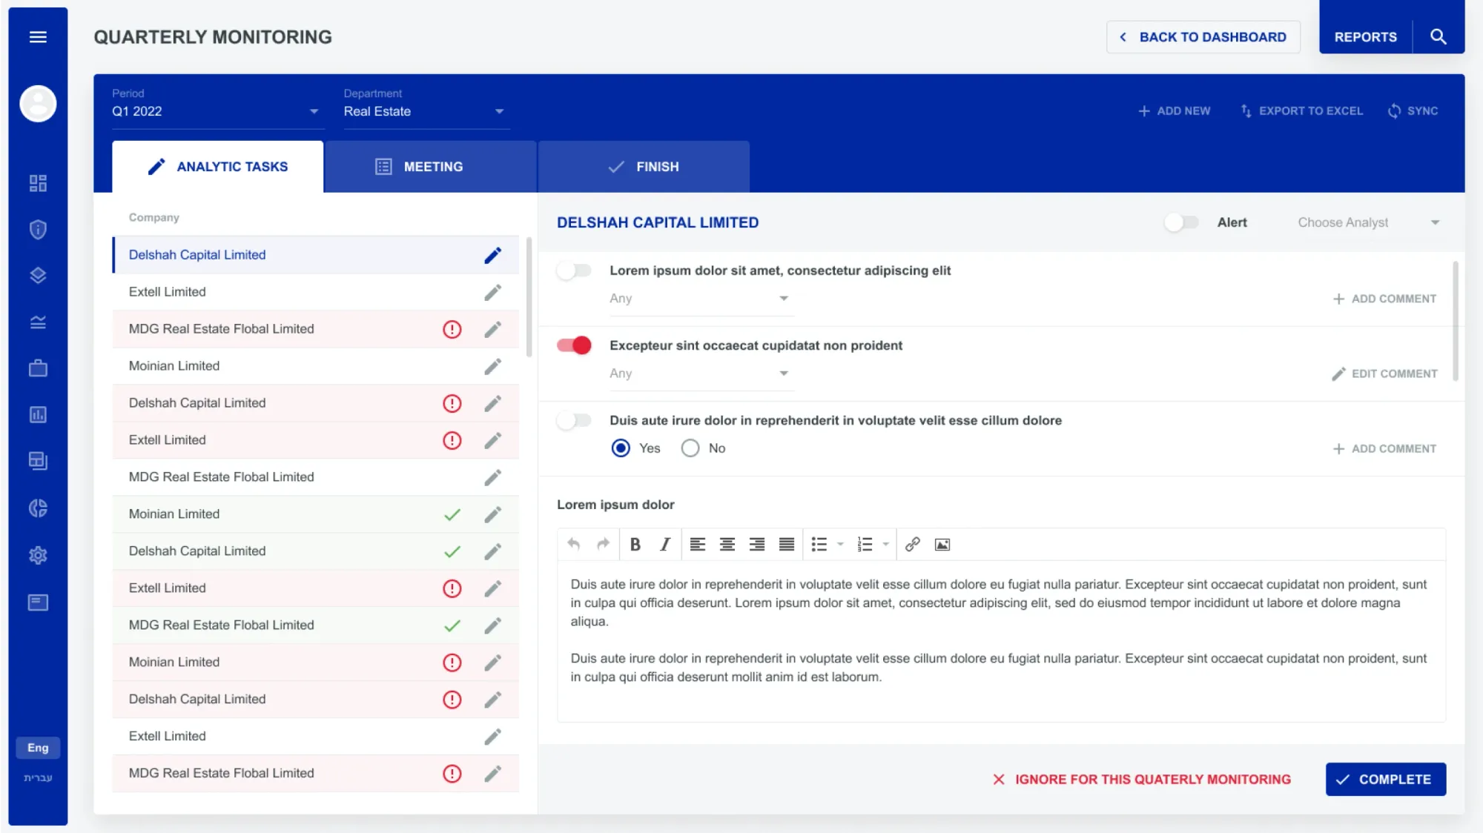
Task: Click the Company column header
Action: [153, 217]
